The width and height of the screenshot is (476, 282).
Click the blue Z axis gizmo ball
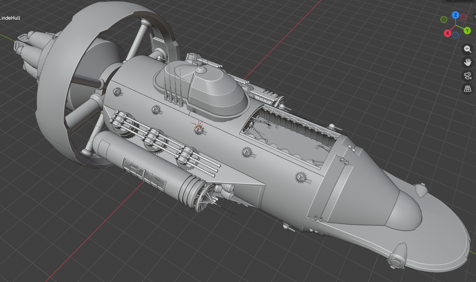[x=456, y=15]
